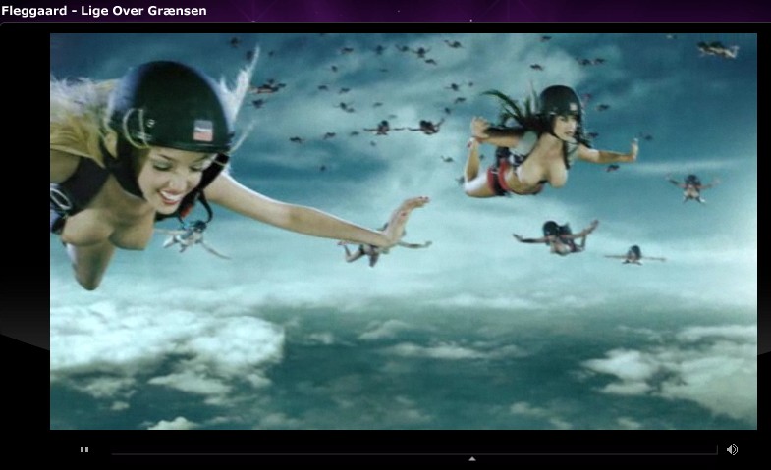
Task: Click the flag sticker on the black helmet
Action: (203, 130)
